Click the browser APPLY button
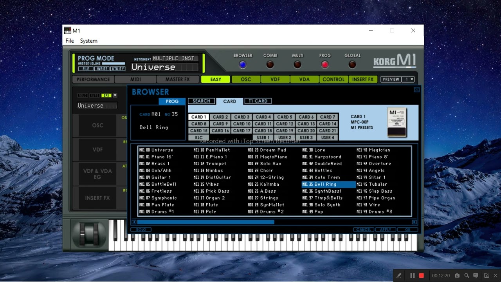This screenshot has height=282, width=501. click(x=386, y=230)
